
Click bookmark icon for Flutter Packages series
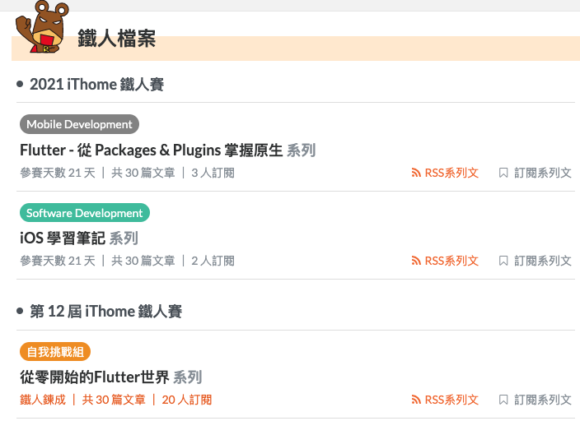[x=503, y=173]
